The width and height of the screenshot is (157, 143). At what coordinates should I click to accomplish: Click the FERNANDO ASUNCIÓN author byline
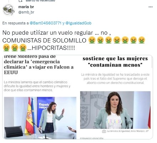[92, 138]
